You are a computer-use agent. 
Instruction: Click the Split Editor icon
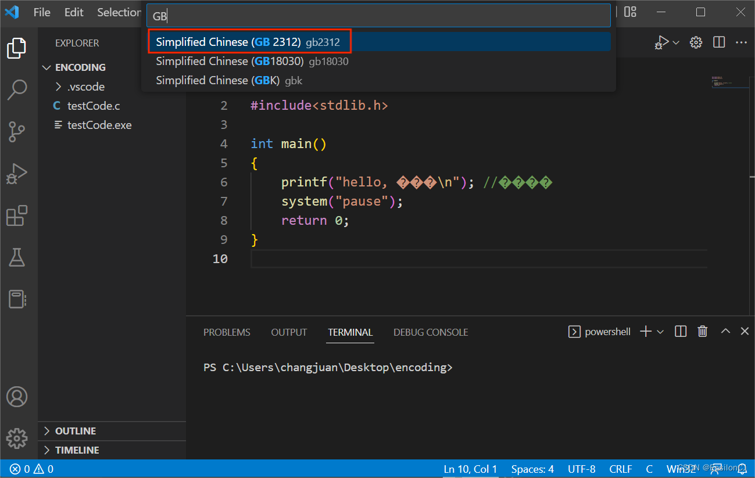click(719, 42)
